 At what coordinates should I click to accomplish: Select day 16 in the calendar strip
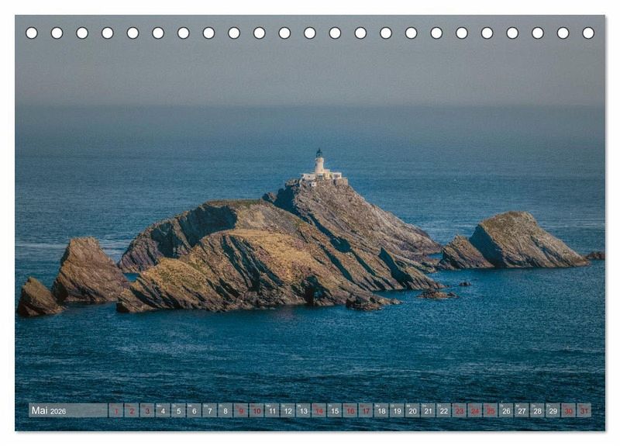point(350,410)
